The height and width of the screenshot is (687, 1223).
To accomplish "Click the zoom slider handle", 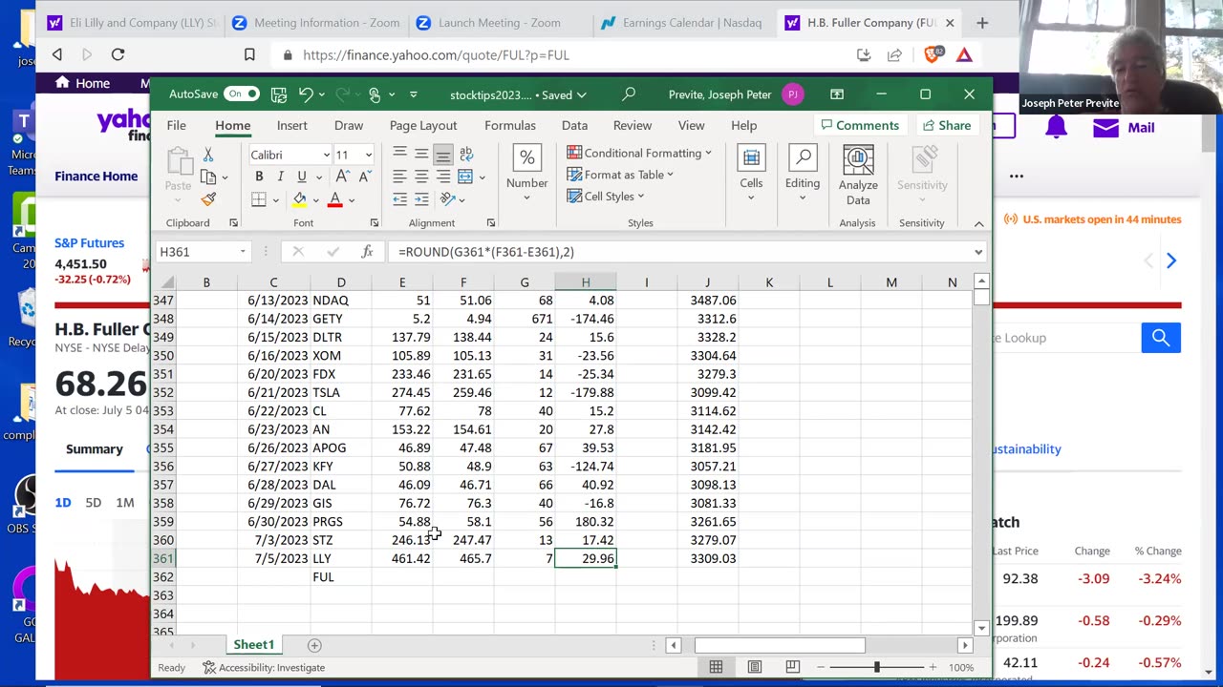I will pos(876,667).
